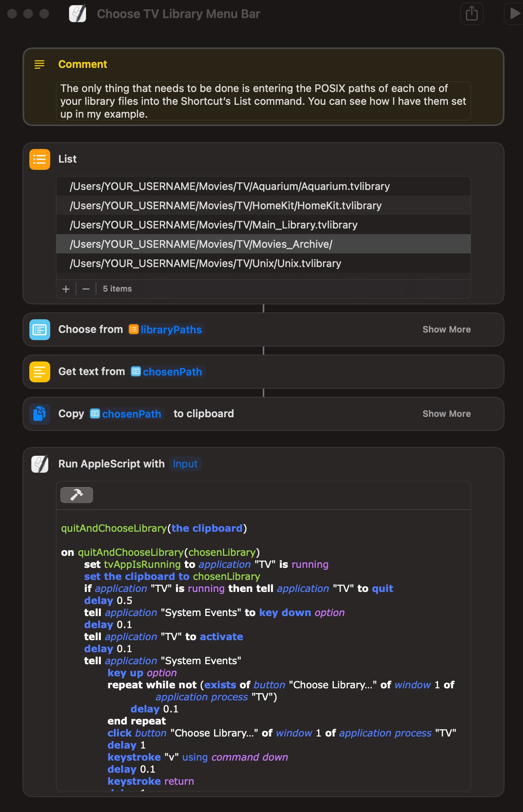Click the Copy to clipboard action icon
Viewport: 523px width, 812px height.
(x=40, y=414)
